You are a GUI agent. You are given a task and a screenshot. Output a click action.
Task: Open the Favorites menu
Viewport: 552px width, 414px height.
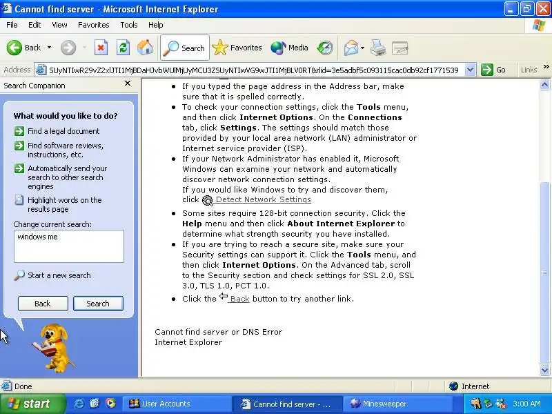coord(94,25)
